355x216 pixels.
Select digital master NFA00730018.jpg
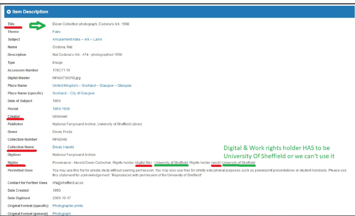point(66,78)
